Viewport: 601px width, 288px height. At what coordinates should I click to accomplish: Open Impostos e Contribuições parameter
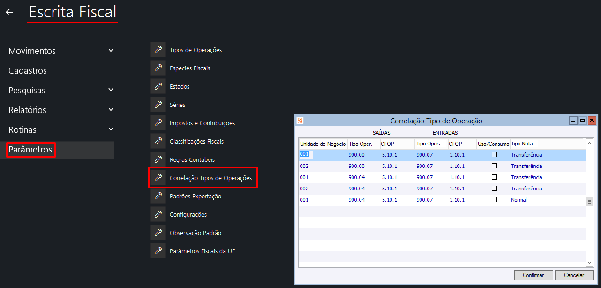click(x=202, y=123)
